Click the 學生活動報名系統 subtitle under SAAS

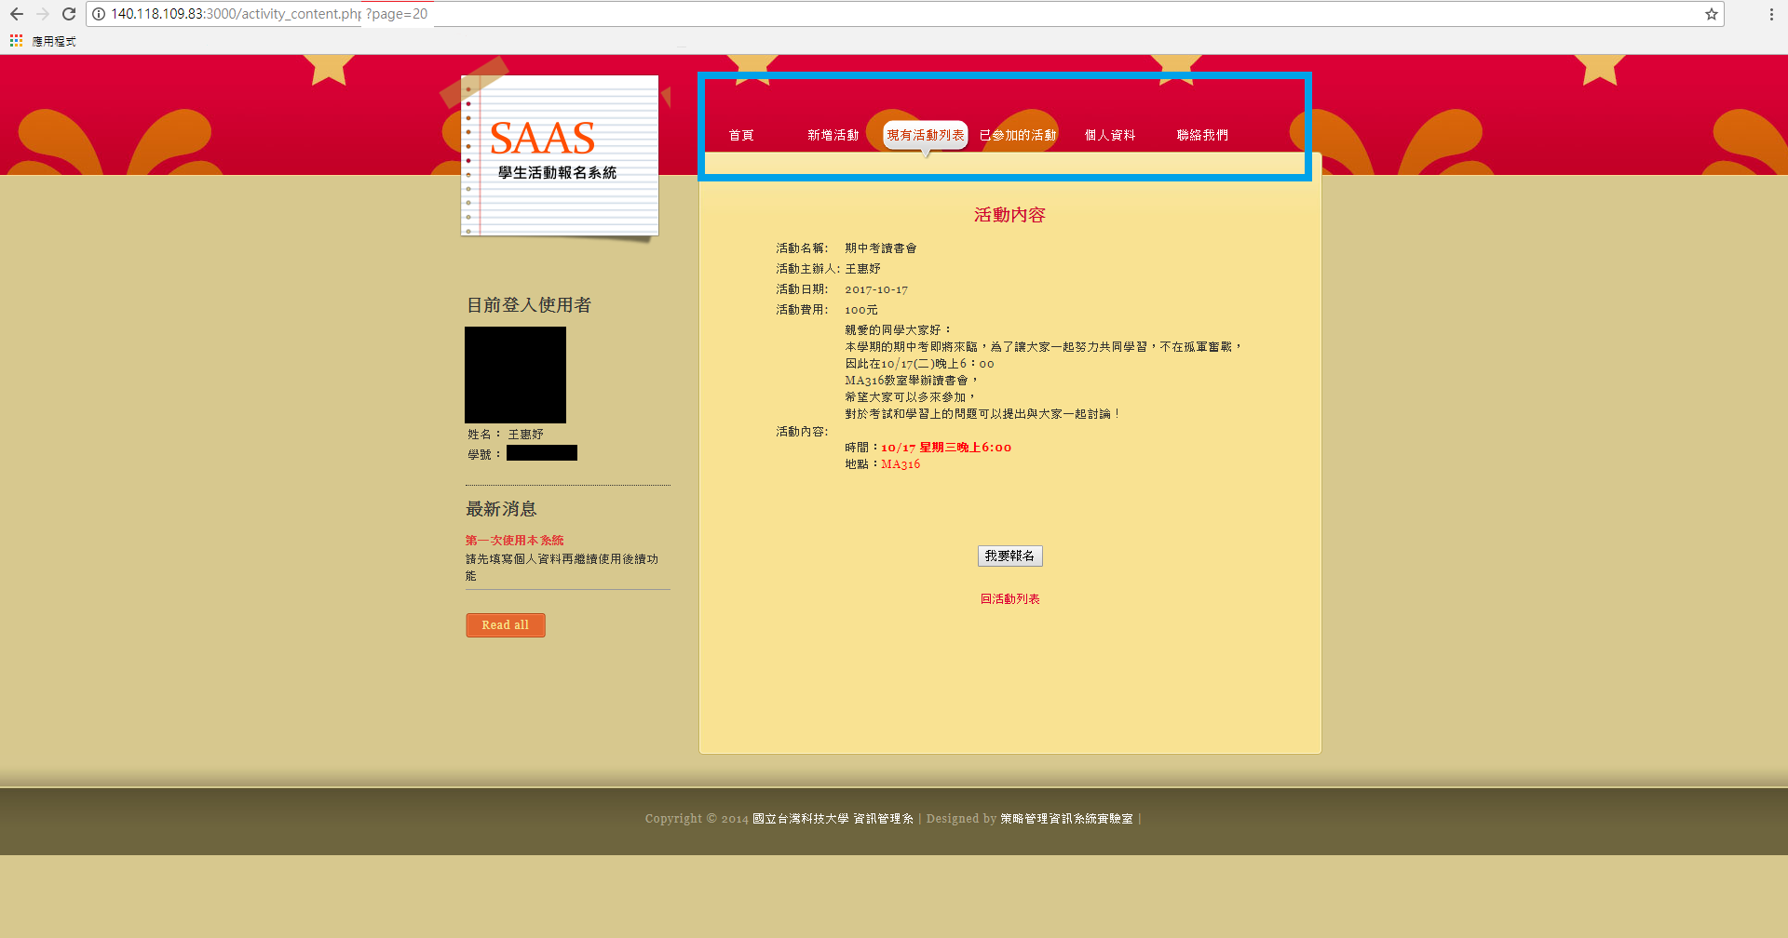point(557,173)
